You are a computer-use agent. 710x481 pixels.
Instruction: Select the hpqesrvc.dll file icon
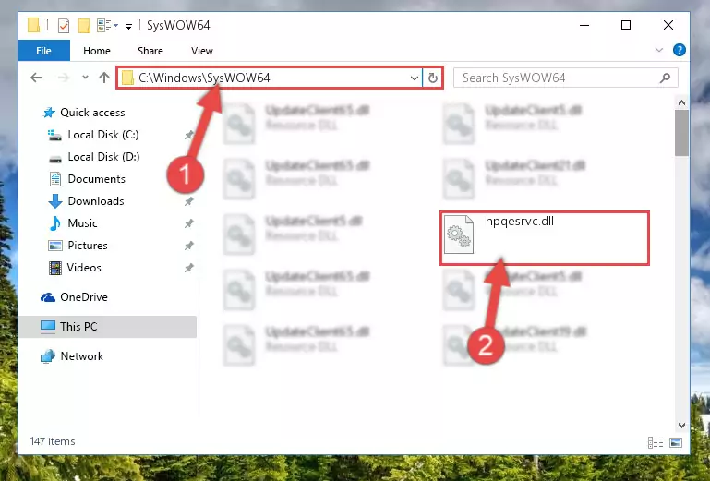pos(459,234)
